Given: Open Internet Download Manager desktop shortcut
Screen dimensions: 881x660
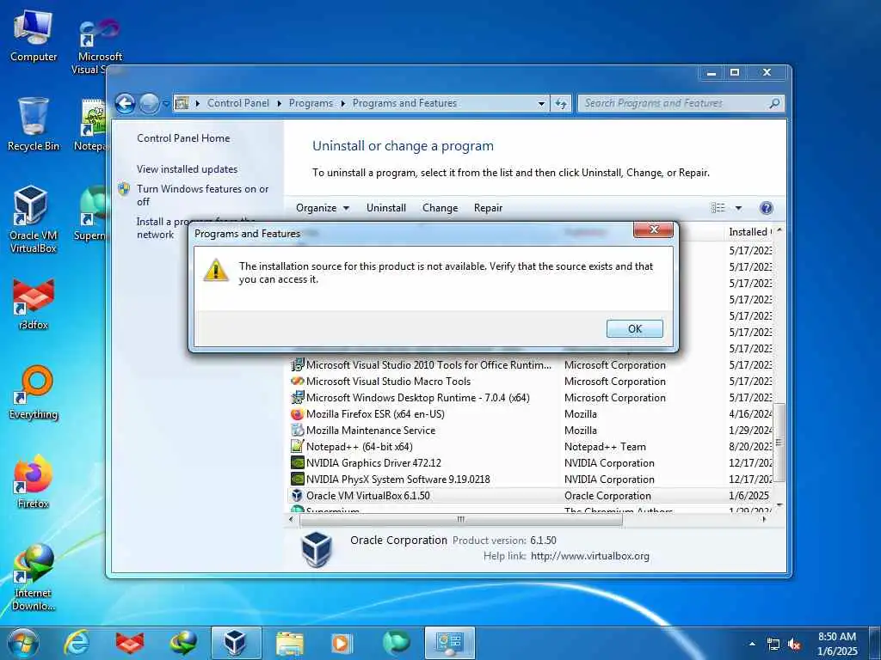Looking at the screenshot, I should coord(34,577).
